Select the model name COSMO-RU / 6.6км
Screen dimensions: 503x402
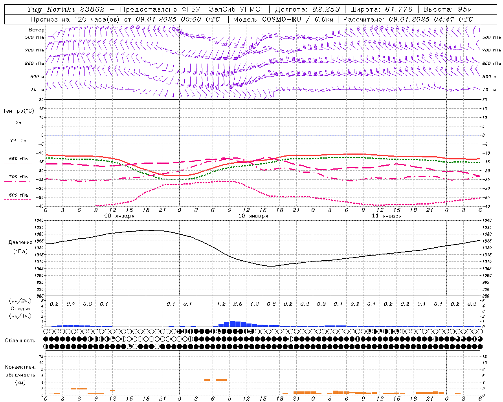(298, 19)
